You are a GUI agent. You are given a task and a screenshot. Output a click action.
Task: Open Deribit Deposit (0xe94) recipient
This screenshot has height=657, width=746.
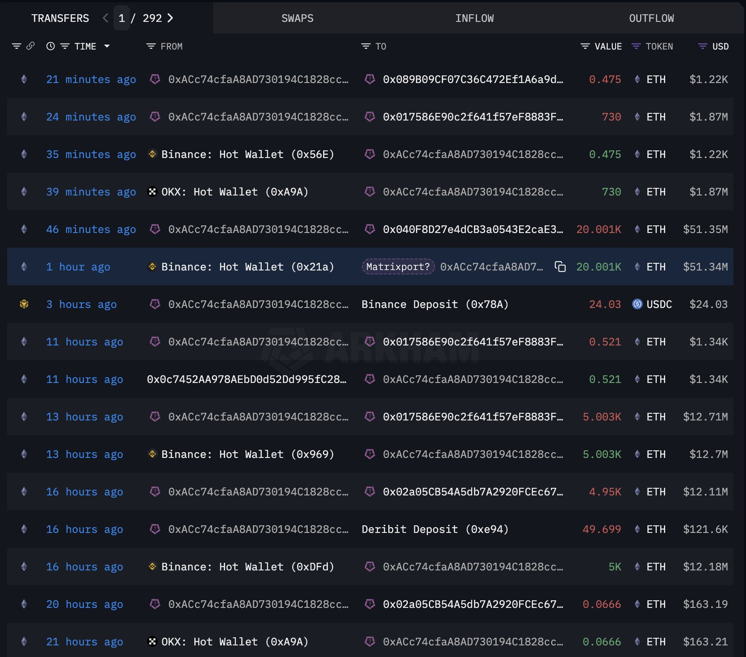(x=435, y=529)
